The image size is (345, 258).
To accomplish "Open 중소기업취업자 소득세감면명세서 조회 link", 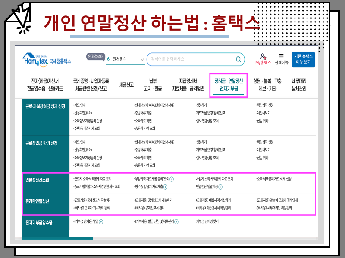I will click(x=97, y=187).
